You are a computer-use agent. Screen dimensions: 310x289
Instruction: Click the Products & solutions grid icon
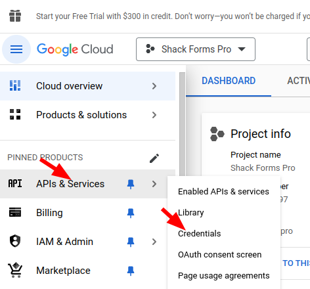tap(15, 114)
